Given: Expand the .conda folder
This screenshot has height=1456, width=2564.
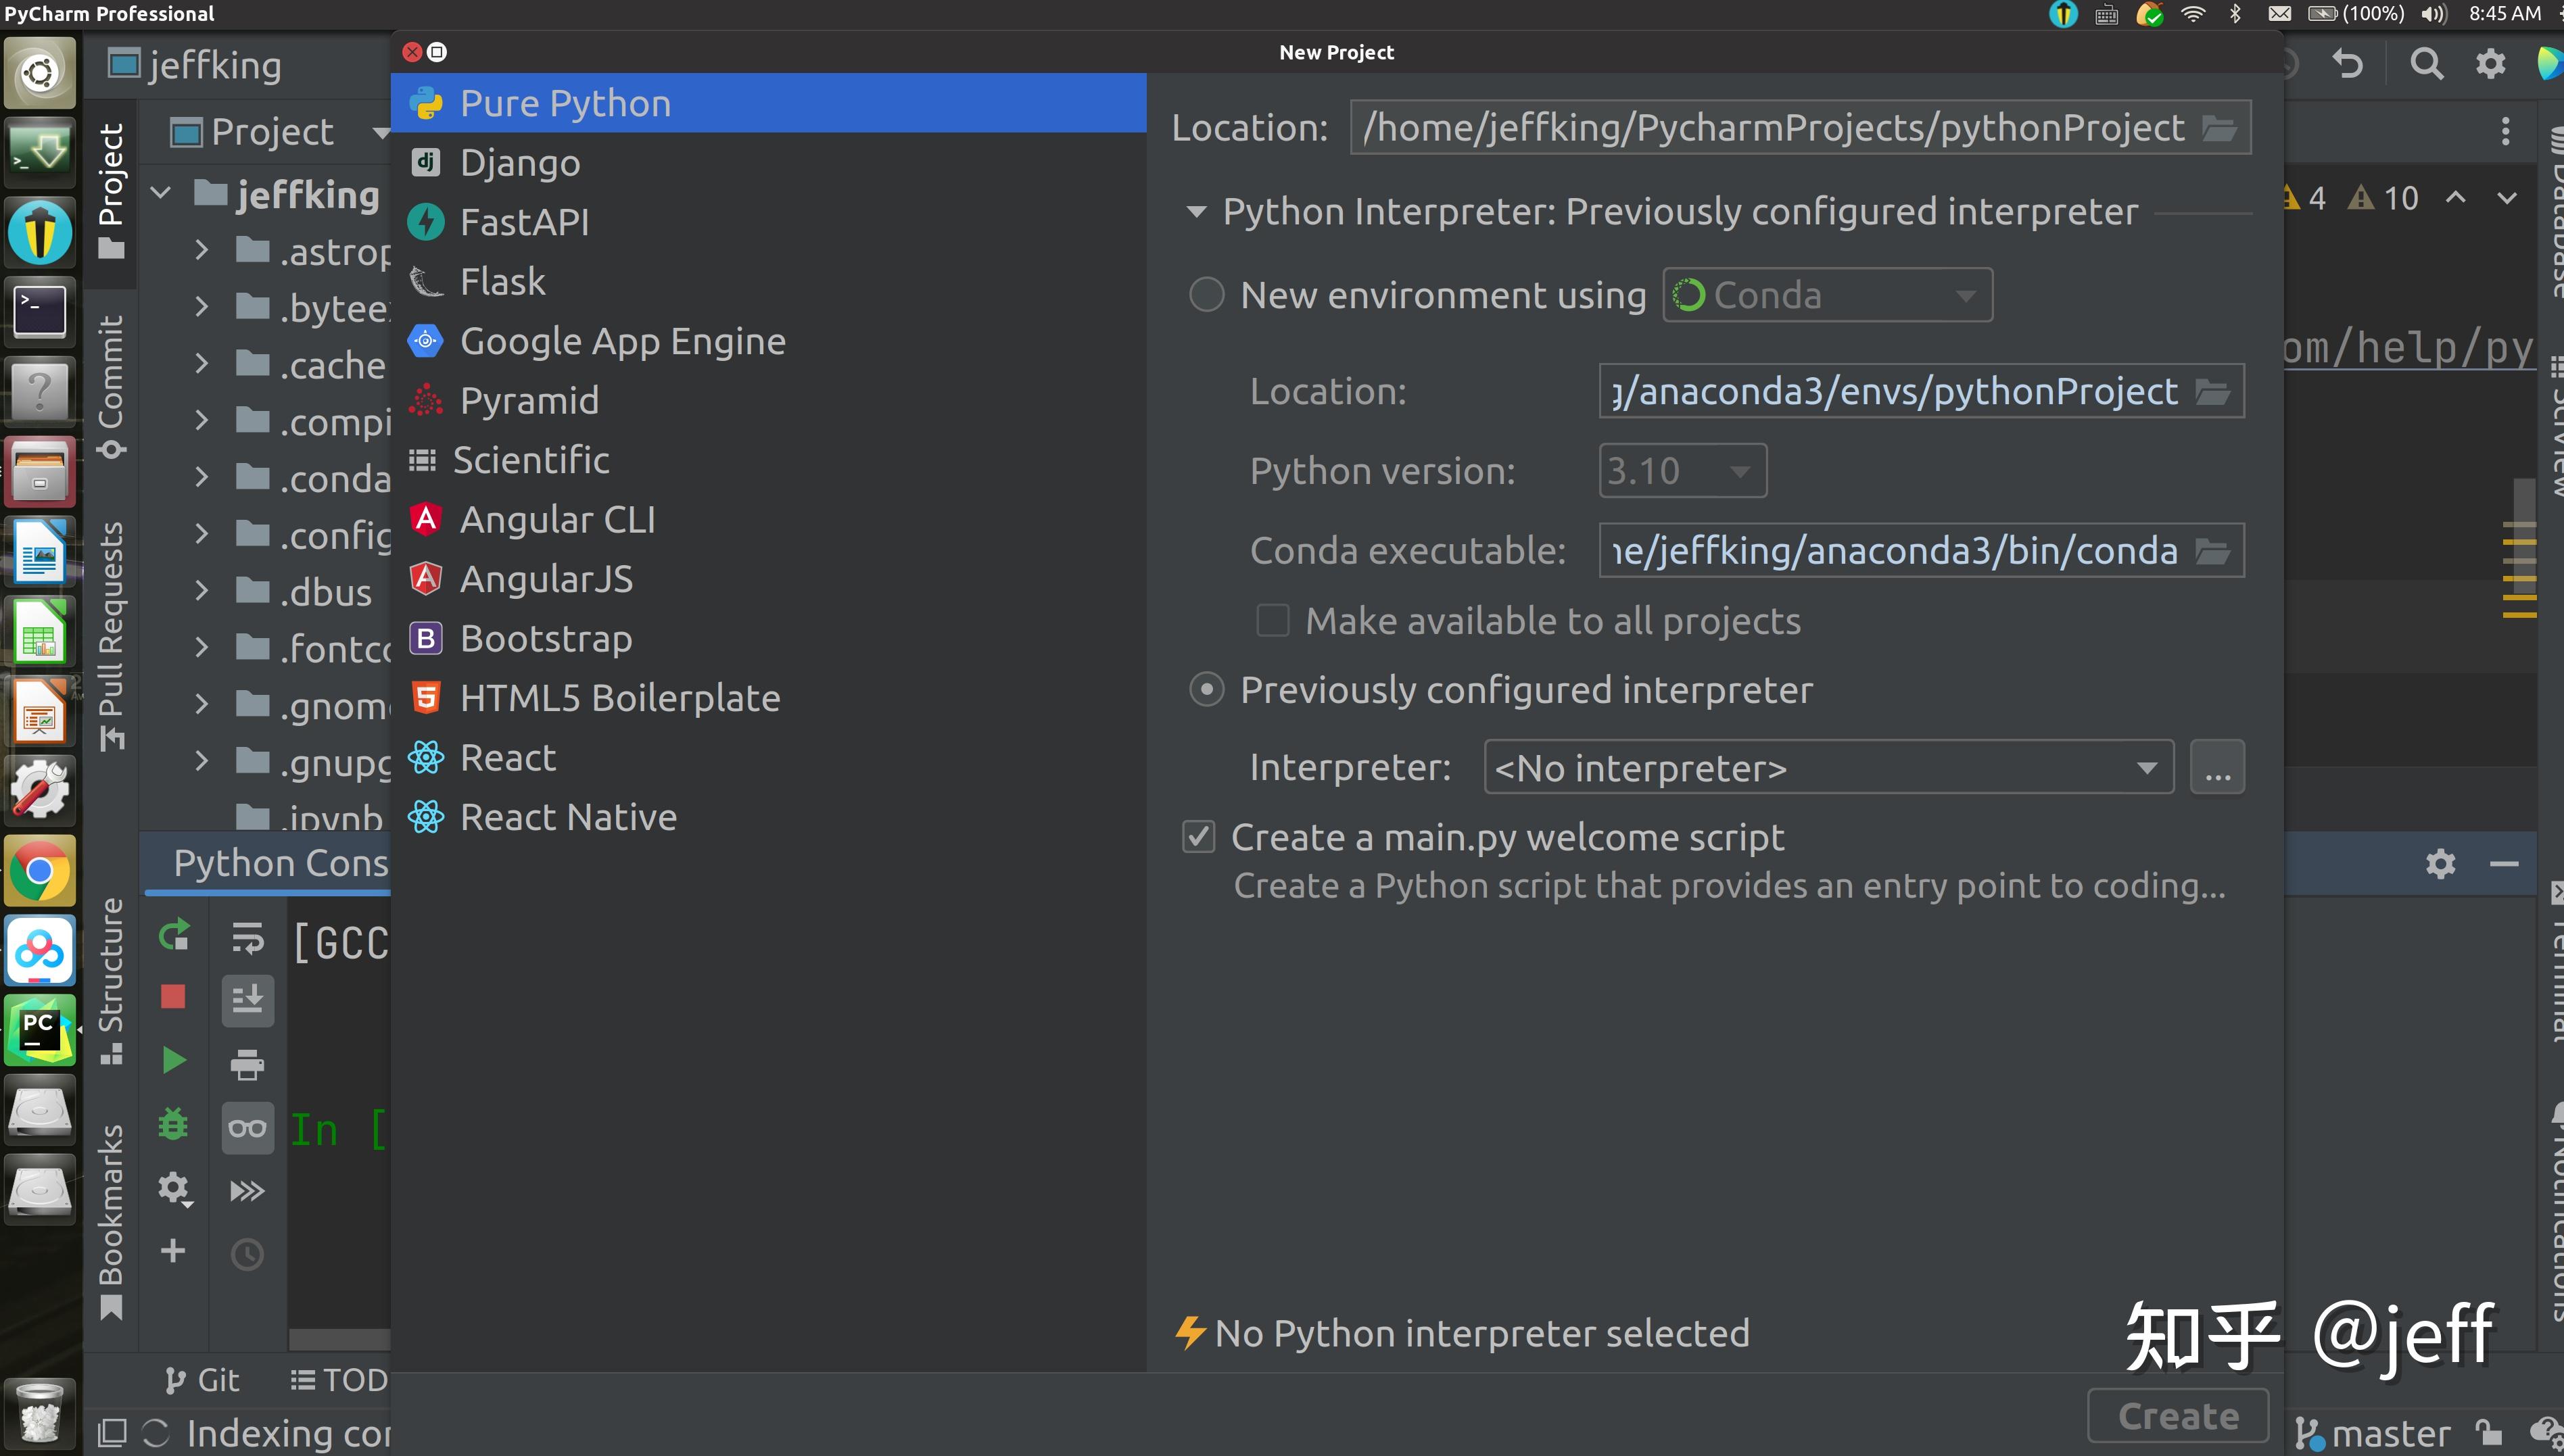Looking at the screenshot, I should [201, 477].
